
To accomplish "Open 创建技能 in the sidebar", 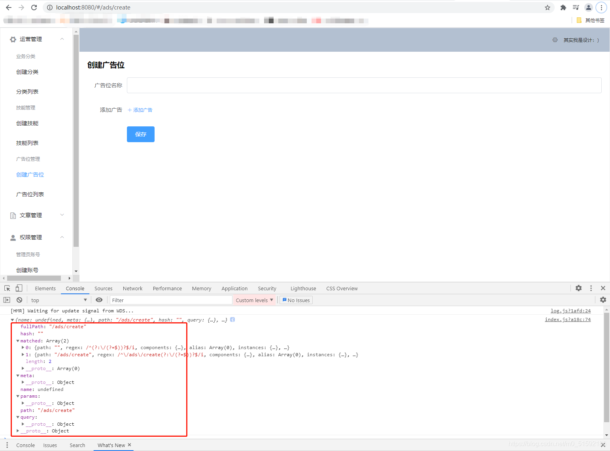I will click(x=27, y=123).
